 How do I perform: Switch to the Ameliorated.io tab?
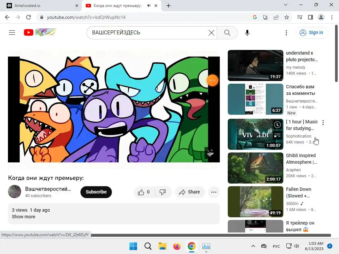[x=41, y=6]
